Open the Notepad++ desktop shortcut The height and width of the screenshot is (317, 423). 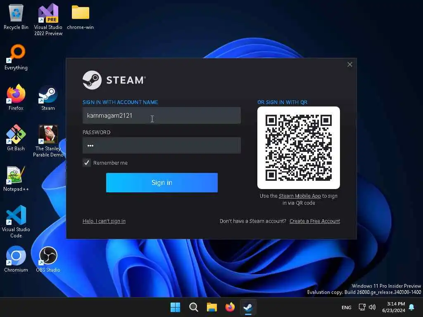(16, 178)
